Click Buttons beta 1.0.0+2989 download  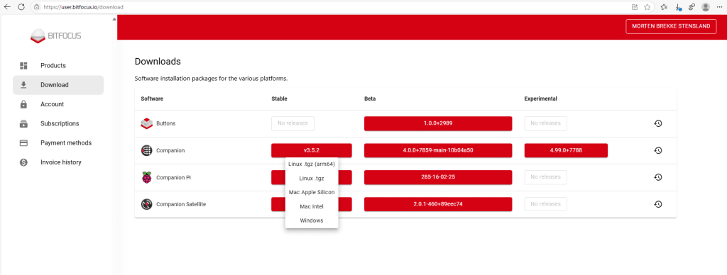pyautogui.click(x=437, y=123)
